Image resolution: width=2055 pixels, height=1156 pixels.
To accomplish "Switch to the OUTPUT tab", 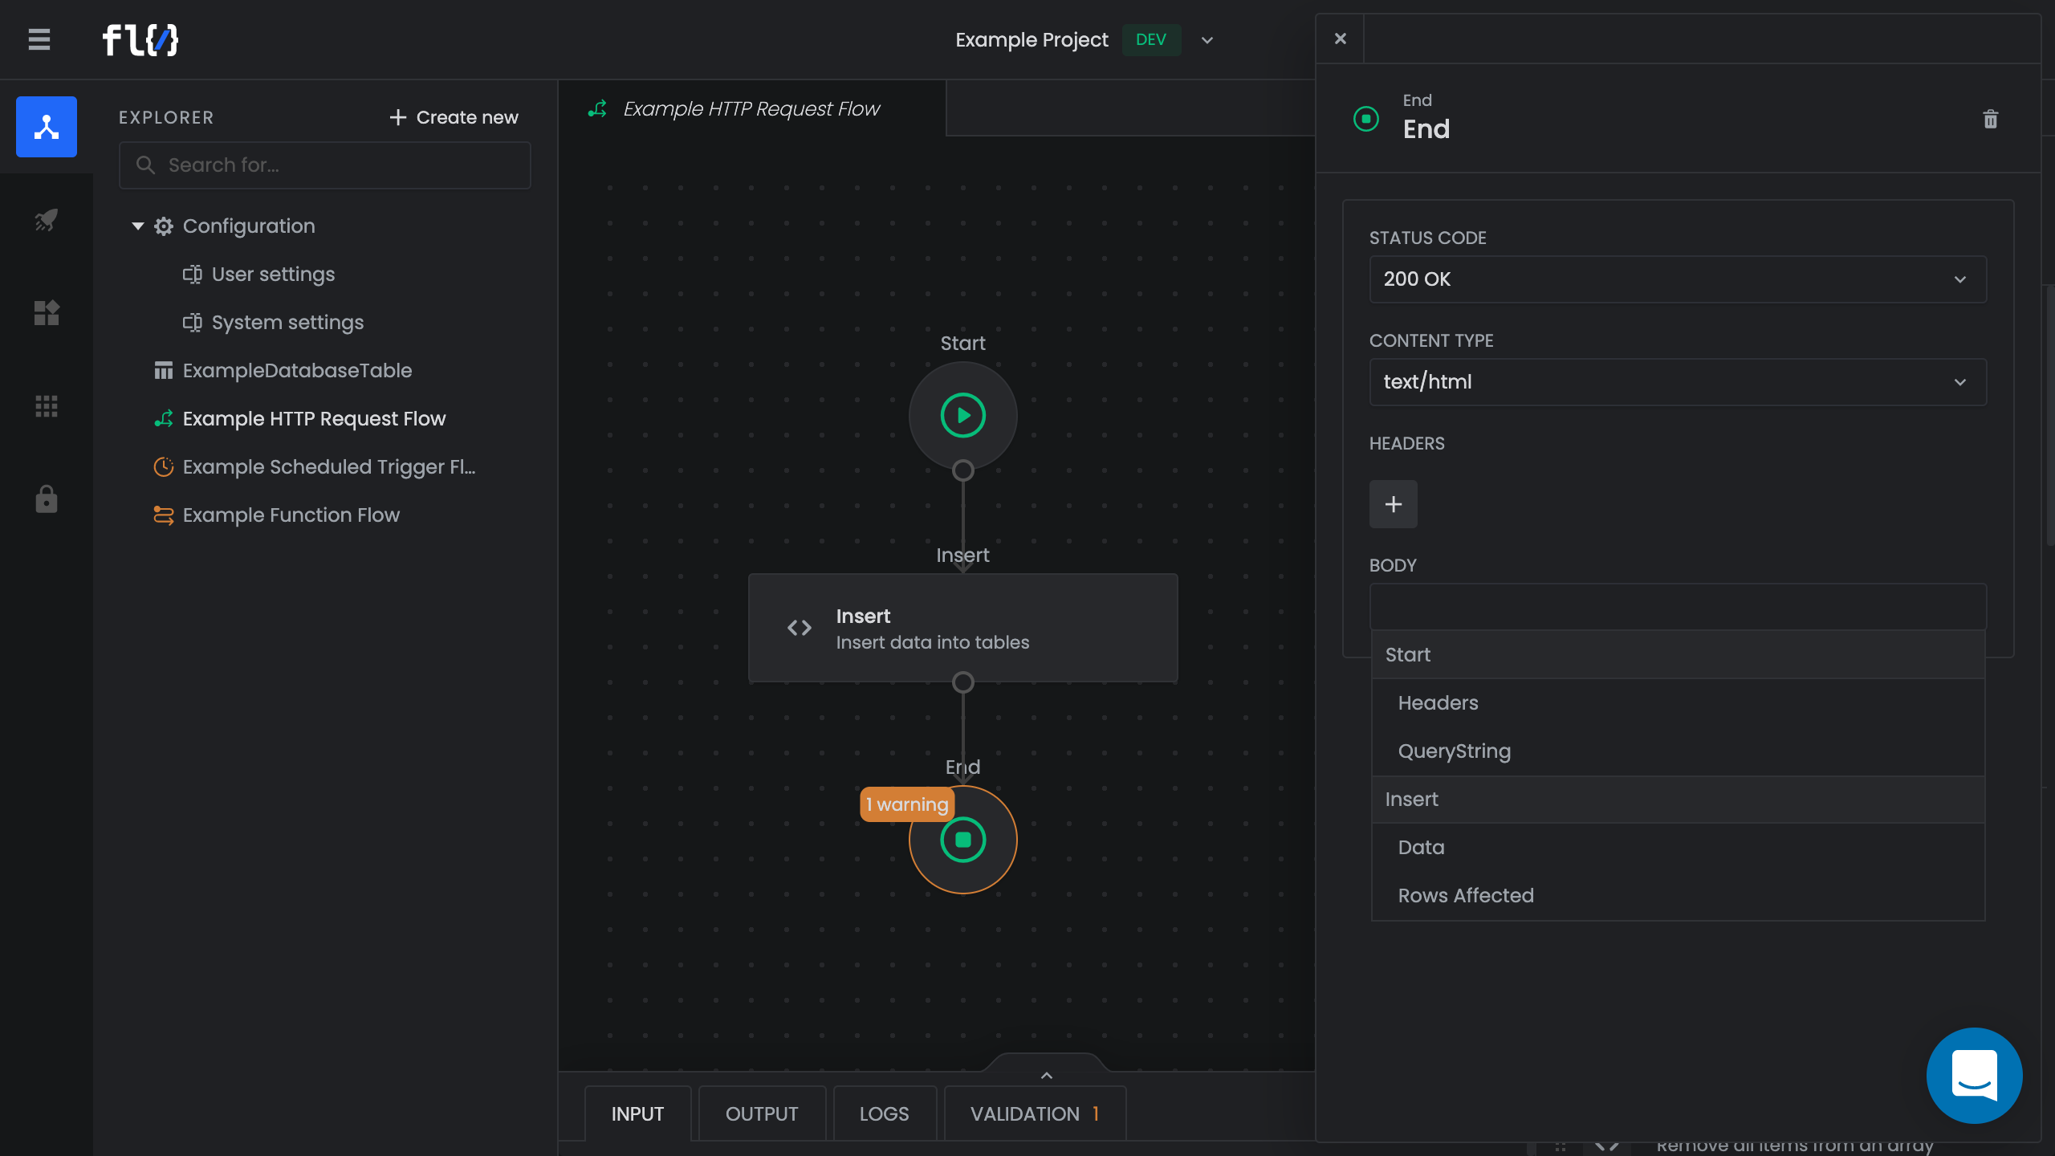I will (x=761, y=1113).
